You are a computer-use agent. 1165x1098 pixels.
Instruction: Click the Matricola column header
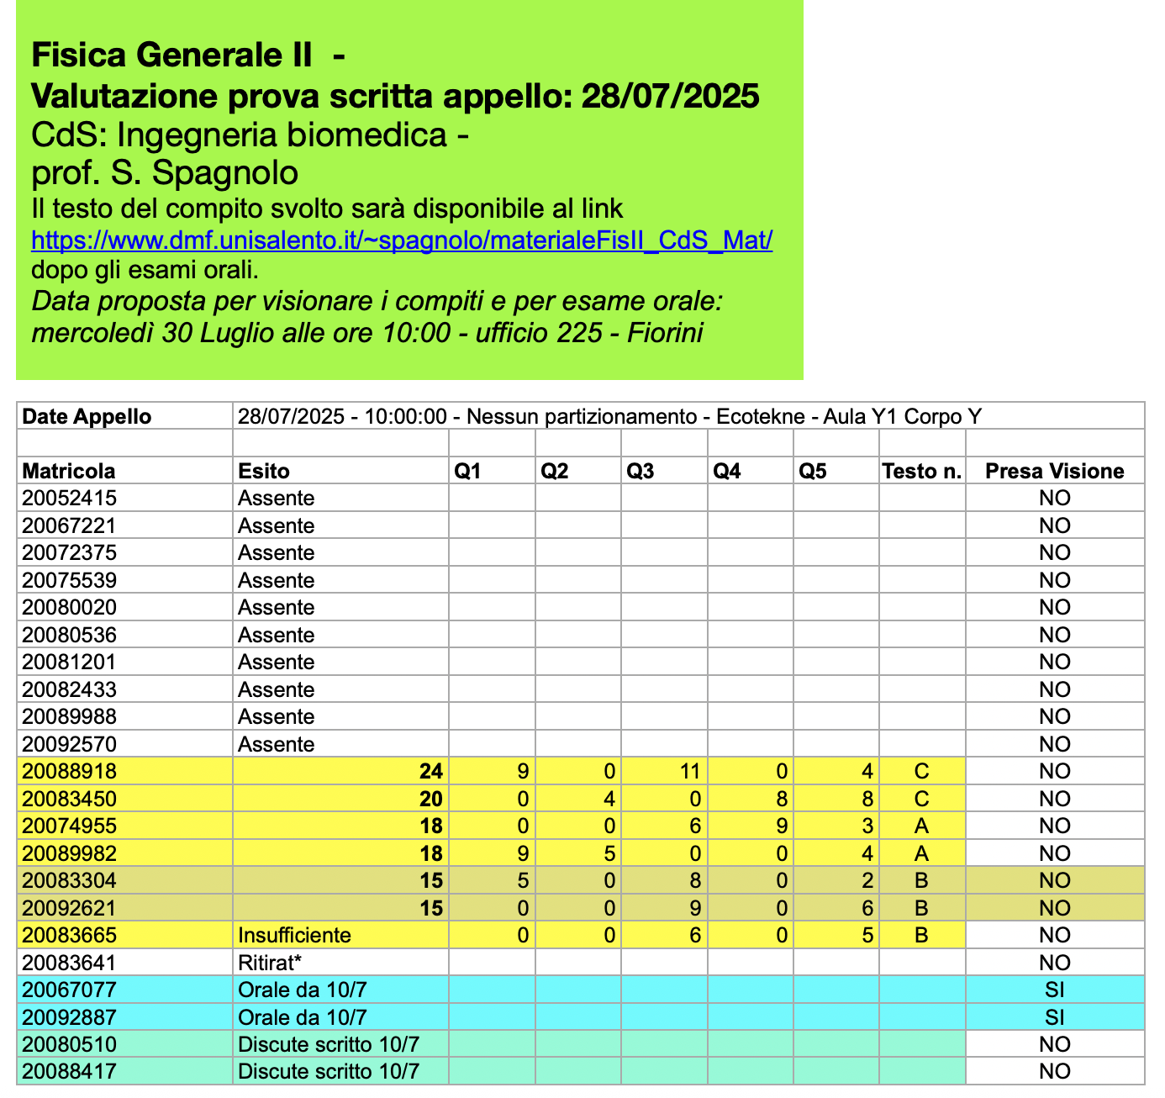point(69,471)
